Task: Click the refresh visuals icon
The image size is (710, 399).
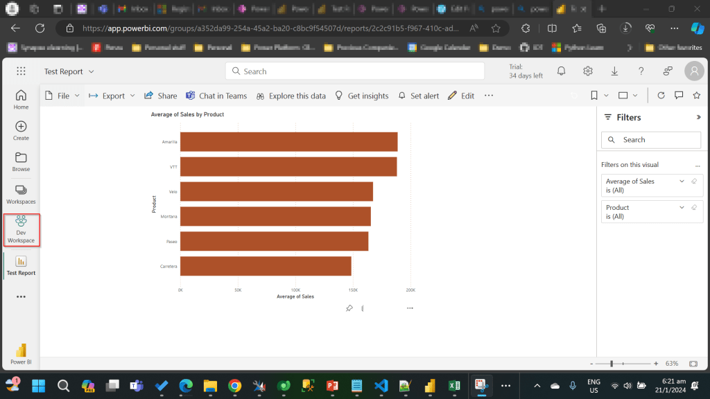Action: pyautogui.click(x=661, y=96)
